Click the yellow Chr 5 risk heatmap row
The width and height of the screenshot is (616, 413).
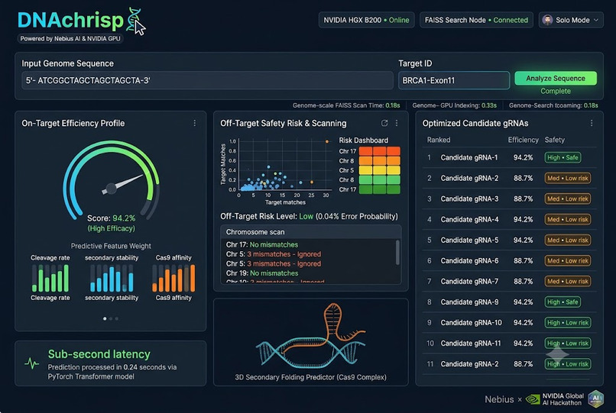point(380,170)
